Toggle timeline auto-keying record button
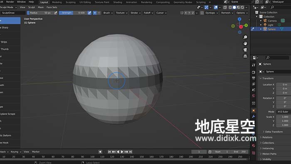291x164 pixels. coord(100,152)
